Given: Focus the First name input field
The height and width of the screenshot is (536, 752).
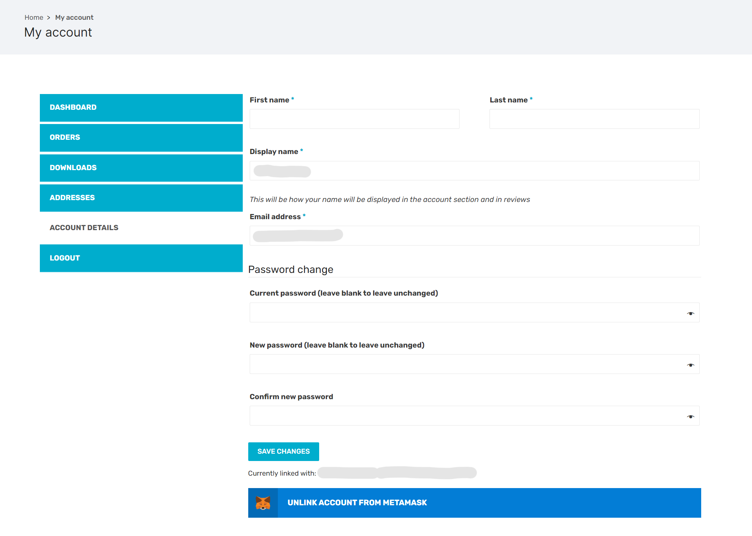Looking at the screenshot, I should [354, 119].
